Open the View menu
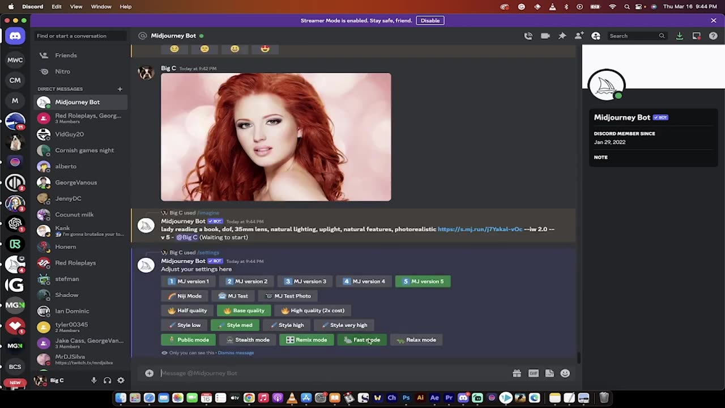Viewport: 725px width, 408px height. [76, 7]
